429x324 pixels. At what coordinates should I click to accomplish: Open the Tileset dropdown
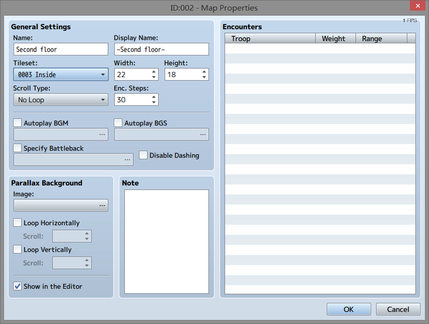click(61, 75)
